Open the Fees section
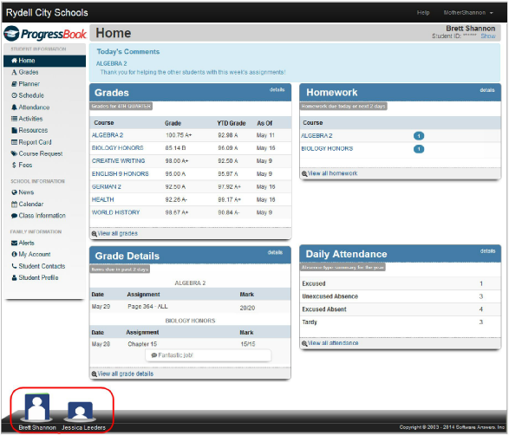The image size is (509, 442). click(22, 165)
